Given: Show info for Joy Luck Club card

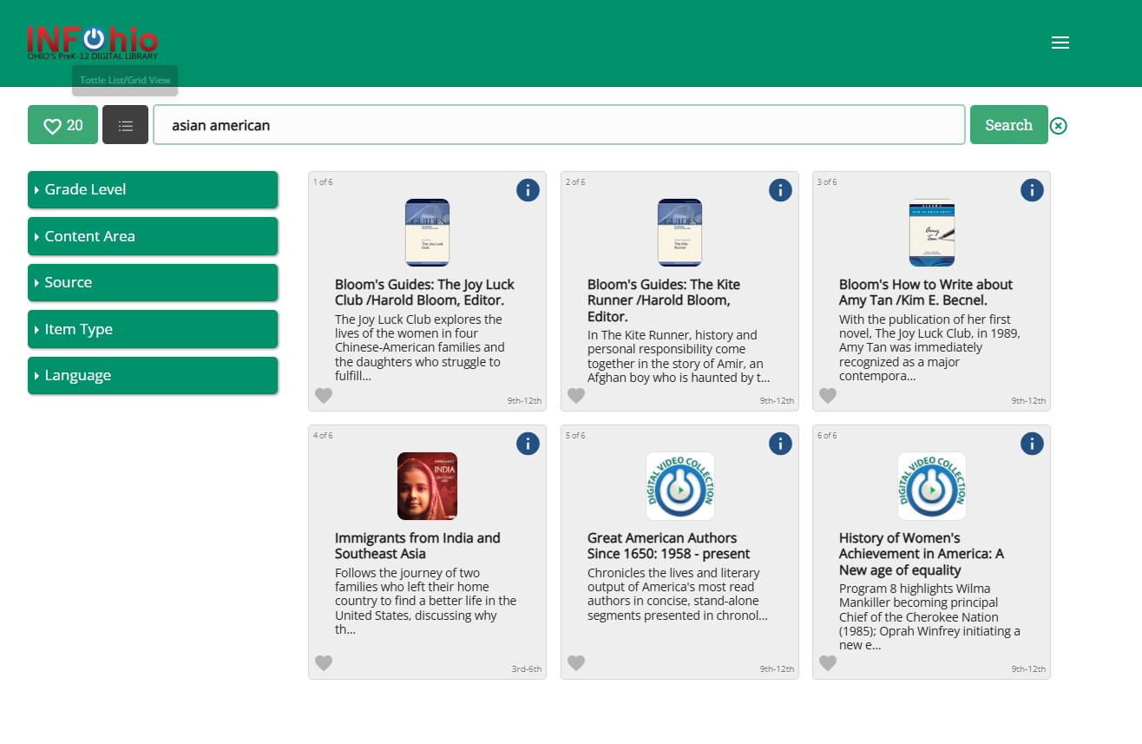Looking at the screenshot, I should click(x=528, y=190).
